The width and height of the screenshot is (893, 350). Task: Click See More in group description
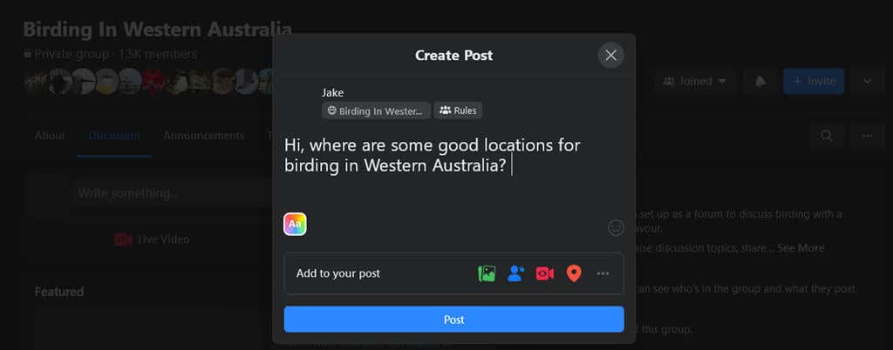point(801,248)
